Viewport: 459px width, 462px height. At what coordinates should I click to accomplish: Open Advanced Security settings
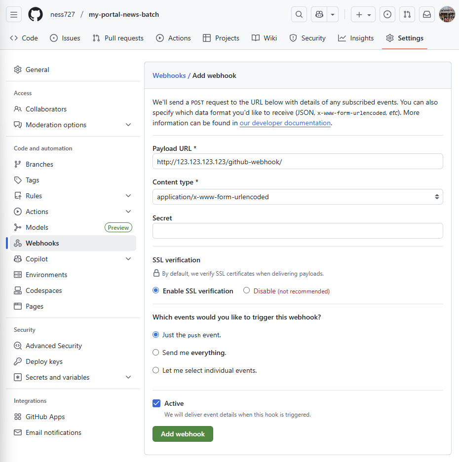(73, 346)
